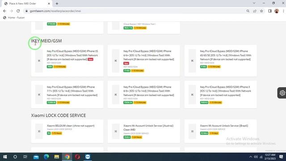Click the share page icon in the address bar

[x=255, y=11]
